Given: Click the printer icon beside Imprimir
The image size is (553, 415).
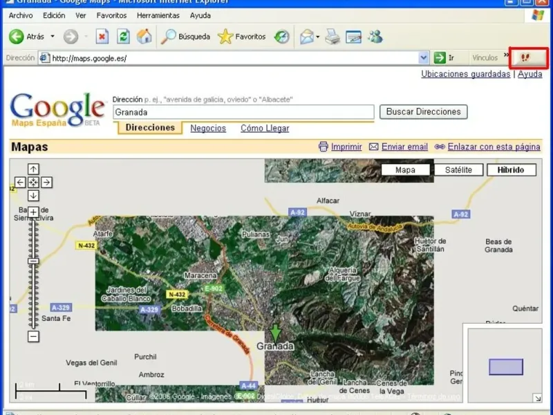Looking at the screenshot, I should 323,147.
